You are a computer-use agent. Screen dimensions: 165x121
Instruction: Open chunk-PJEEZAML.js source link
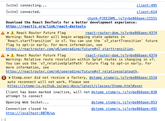pyautogui.click(x=122, y=18)
